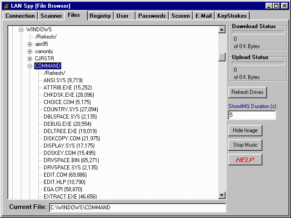Select /Refresh/ under COMMAND folder

[55, 73]
